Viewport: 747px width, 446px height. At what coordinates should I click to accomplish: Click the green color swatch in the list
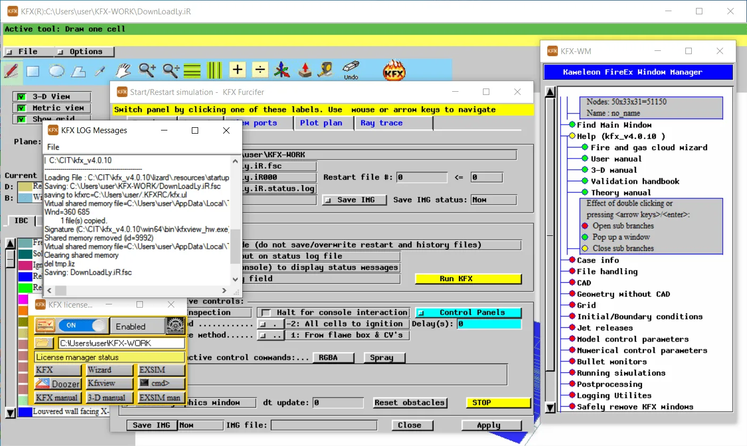[x=25, y=287]
